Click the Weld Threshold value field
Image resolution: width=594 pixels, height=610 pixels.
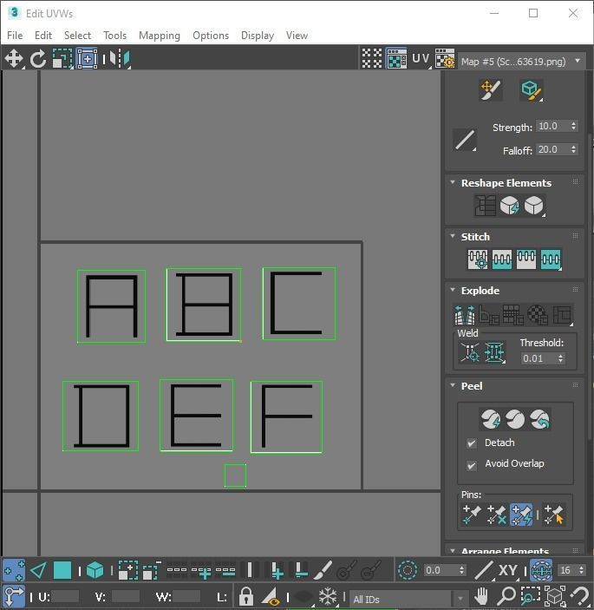click(539, 358)
